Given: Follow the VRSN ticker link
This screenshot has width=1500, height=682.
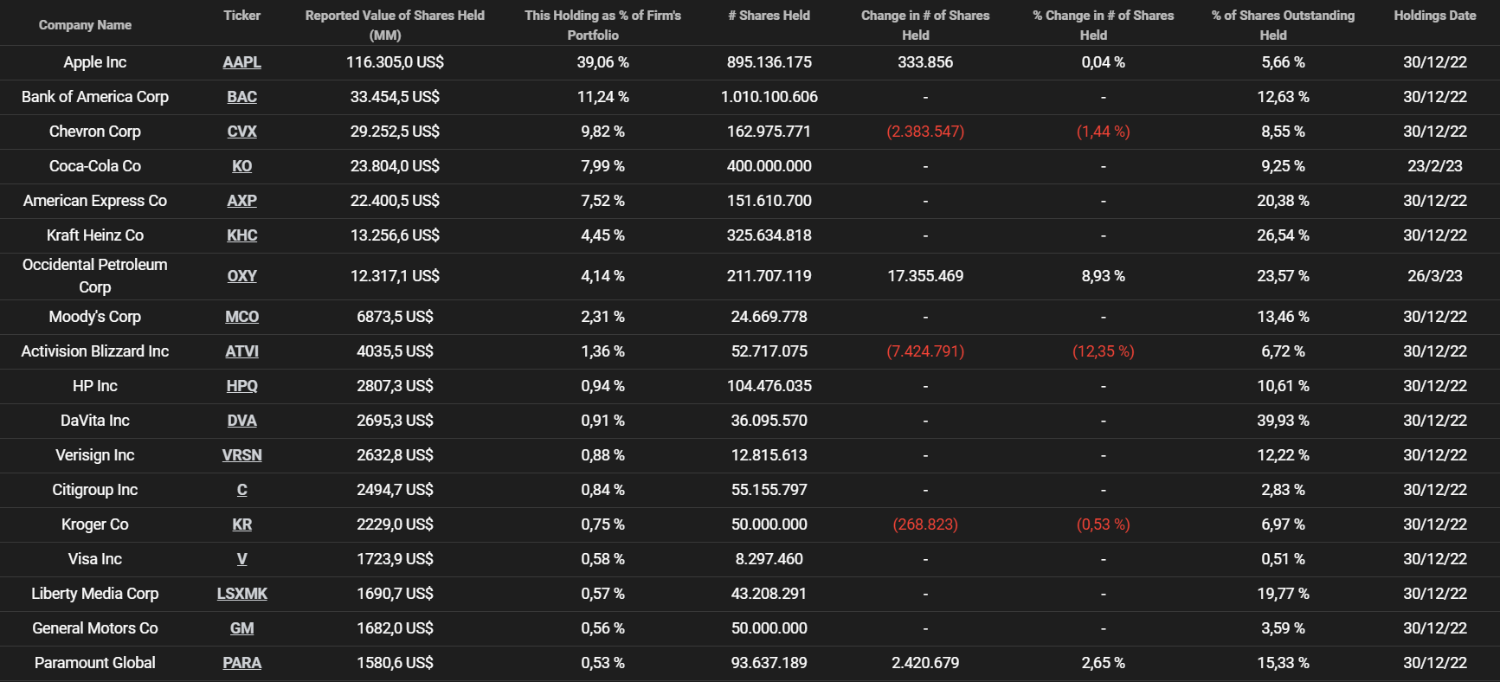Looking at the screenshot, I should pos(241,455).
